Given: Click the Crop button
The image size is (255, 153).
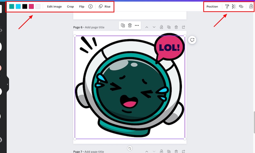Looking at the screenshot, I should [x=70, y=7].
